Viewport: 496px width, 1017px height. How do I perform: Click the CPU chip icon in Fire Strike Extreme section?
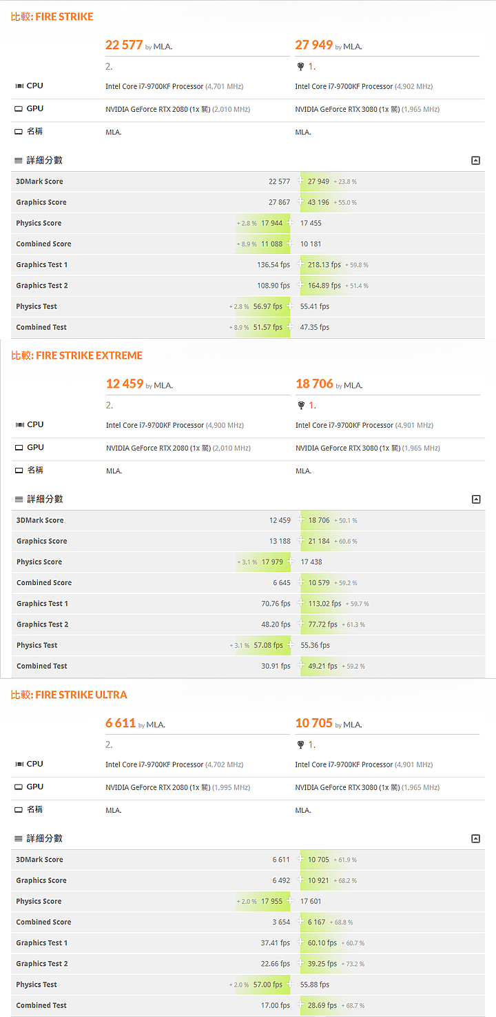pyautogui.click(x=19, y=424)
